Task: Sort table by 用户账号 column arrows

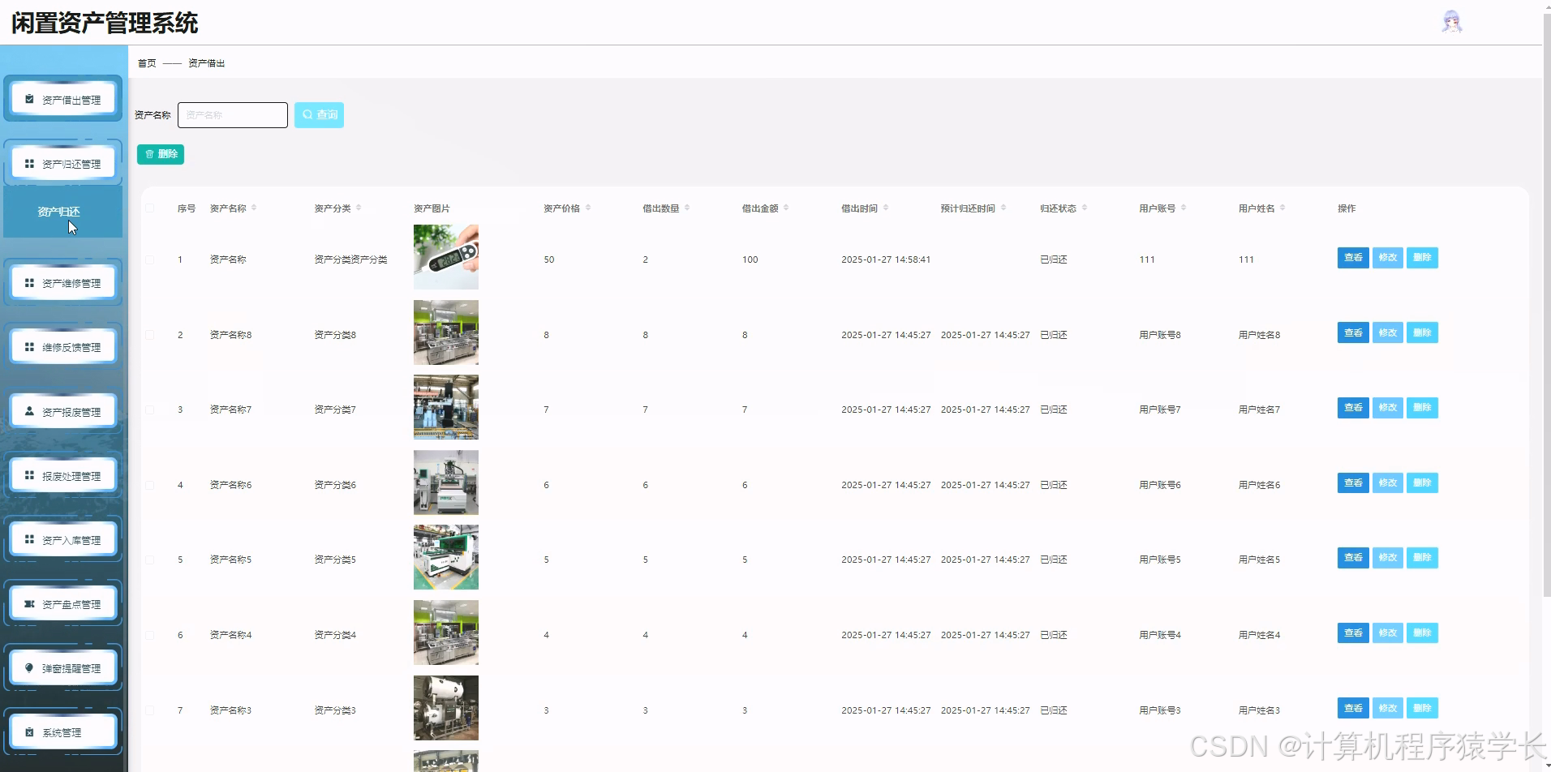Action: (x=1184, y=208)
